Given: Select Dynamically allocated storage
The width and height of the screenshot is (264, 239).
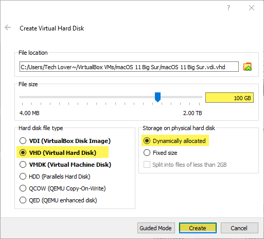Looking at the screenshot, I should tap(174, 141).
